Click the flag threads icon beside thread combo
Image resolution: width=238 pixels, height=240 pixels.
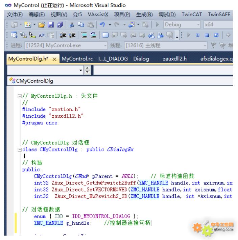click(x=213, y=45)
